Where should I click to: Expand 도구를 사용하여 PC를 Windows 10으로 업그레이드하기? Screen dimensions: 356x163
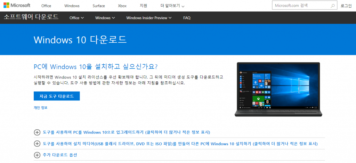[127, 132]
